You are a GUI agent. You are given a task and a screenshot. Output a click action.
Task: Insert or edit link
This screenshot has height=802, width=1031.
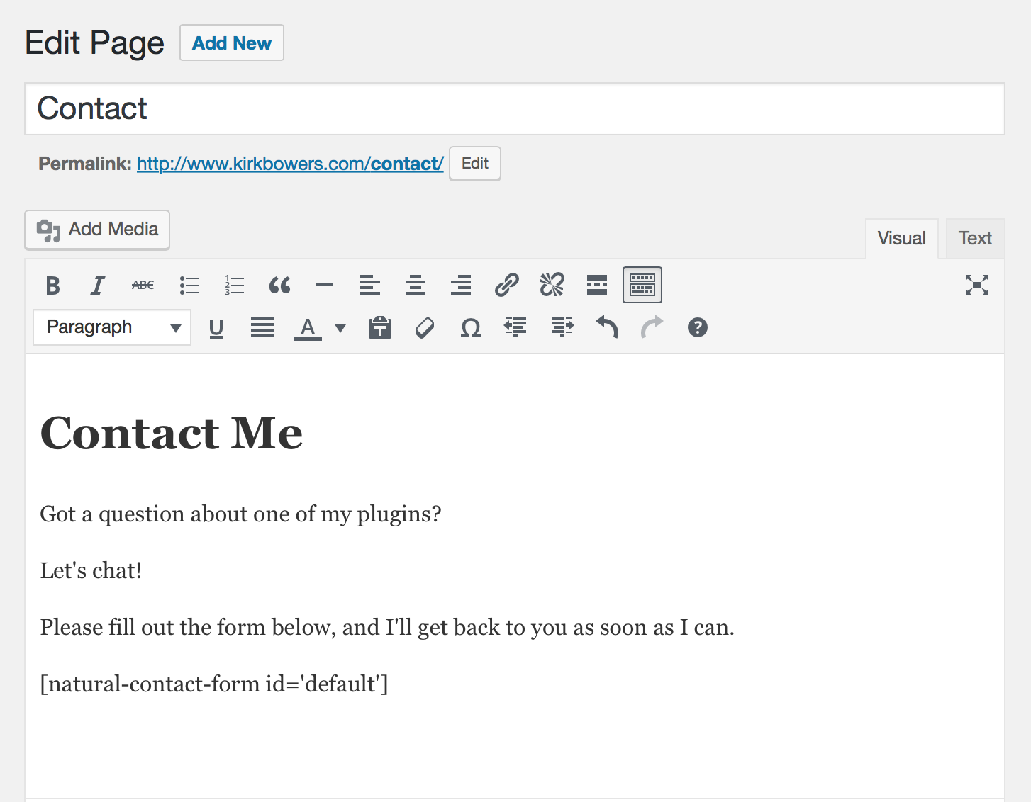pos(506,286)
